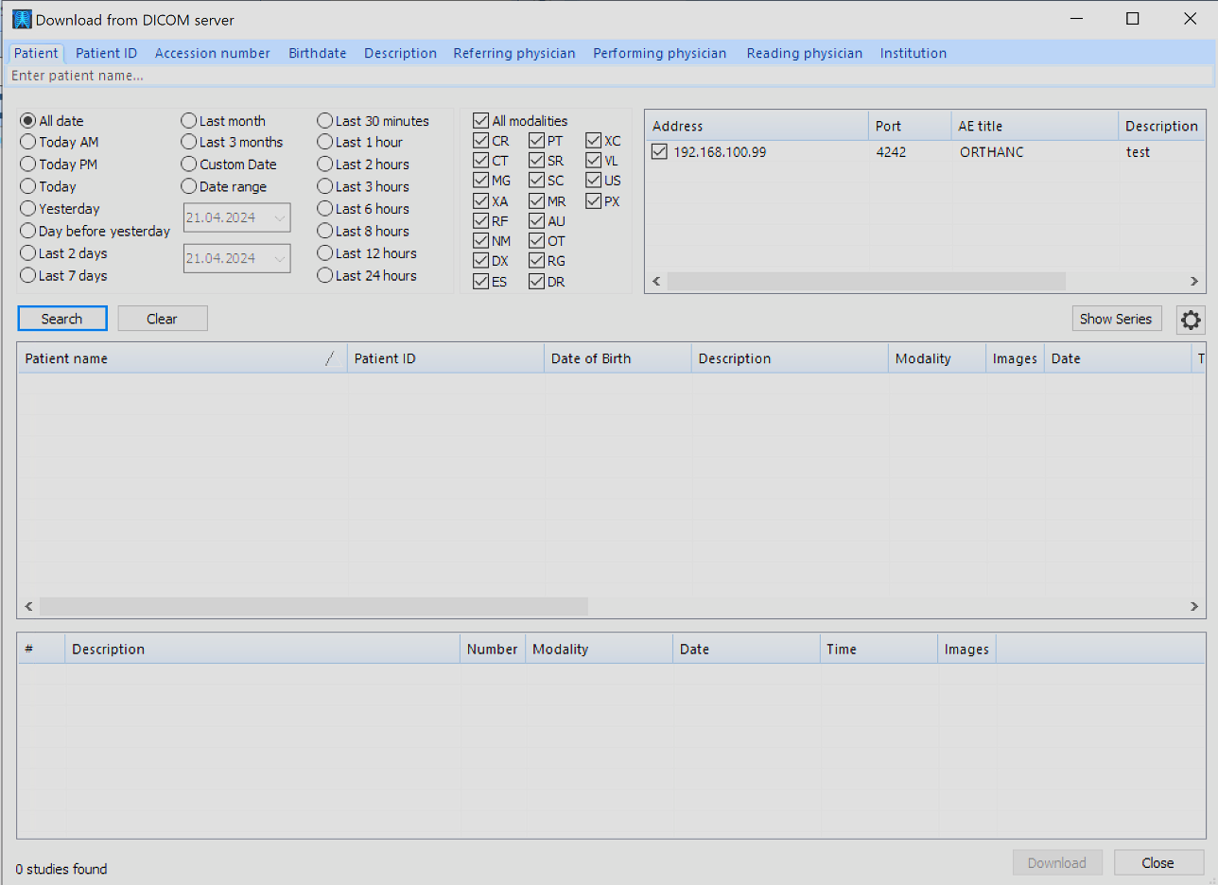Toggle the DR modality checkbox
Screen dimensions: 1218x885
[x=537, y=282]
